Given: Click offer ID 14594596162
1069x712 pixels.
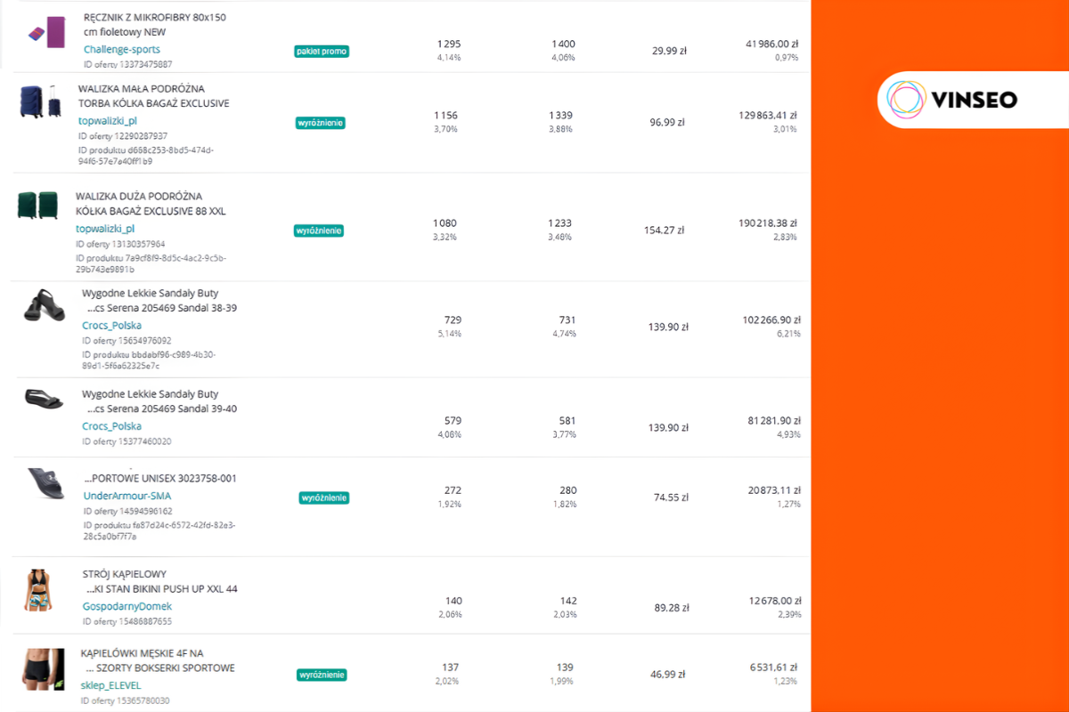Looking at the screenshot, I should point(128,511).
